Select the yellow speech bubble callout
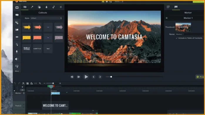Image resolution: width=205 pixels, height=115 pixels. tap(27, 38)
